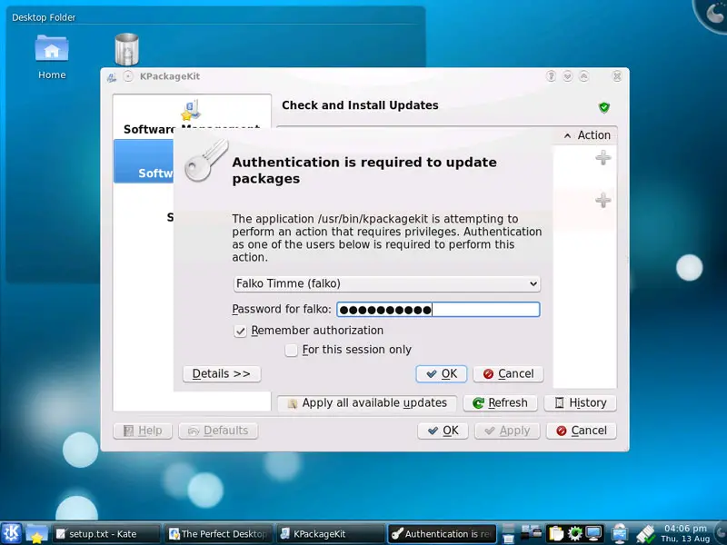Click the Desktop Folder widget title

coord(44,17)
